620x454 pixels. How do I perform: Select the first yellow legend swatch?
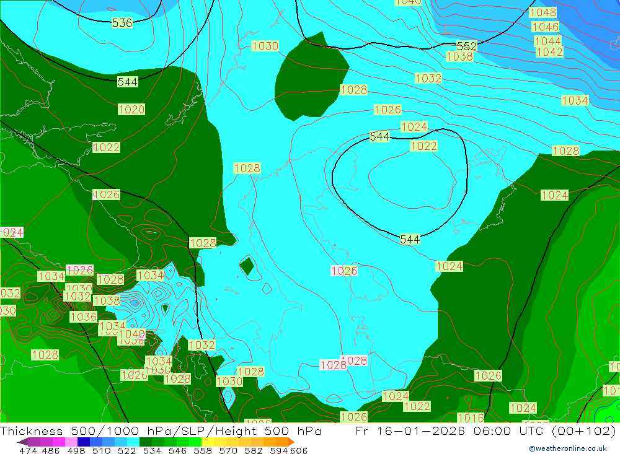pos(208,442)
